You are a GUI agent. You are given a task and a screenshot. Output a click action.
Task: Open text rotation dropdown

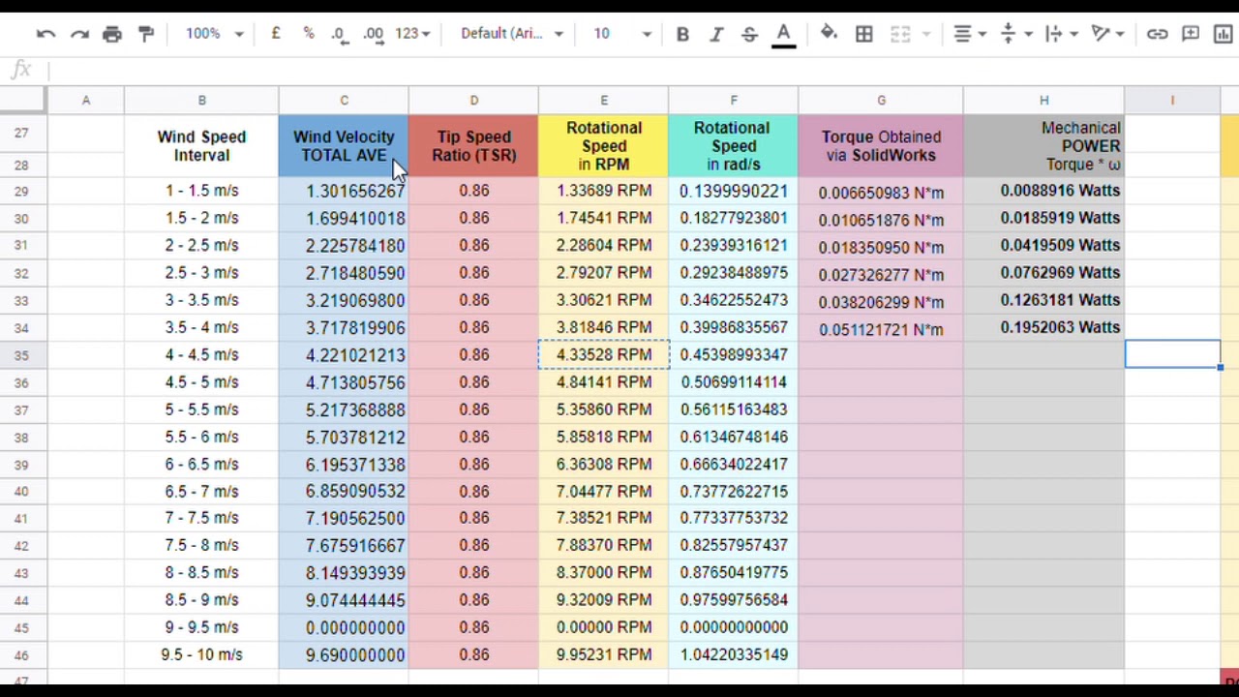pos(1106,34)
